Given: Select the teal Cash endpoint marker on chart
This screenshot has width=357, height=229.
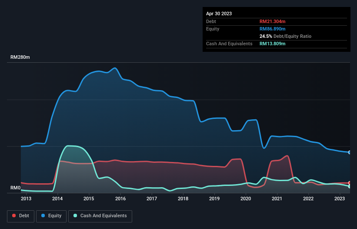Looking at the screenshot, I should pos(350,186).
